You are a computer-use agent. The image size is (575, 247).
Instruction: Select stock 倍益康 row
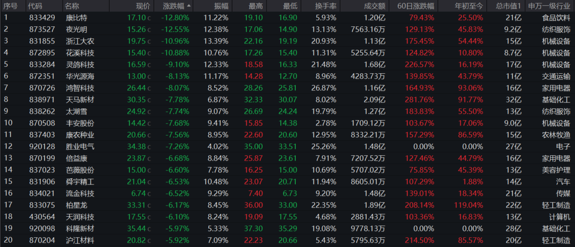pos(287,158)
